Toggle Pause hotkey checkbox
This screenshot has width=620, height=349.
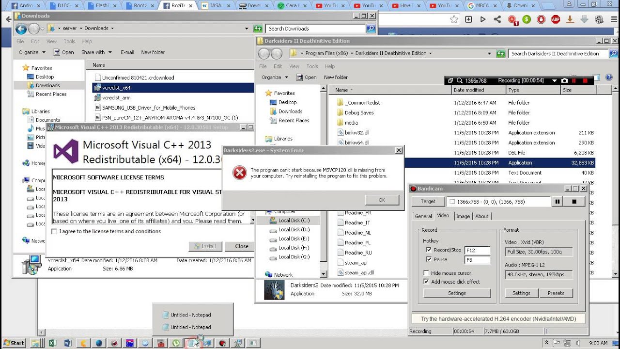pos(429,259)
